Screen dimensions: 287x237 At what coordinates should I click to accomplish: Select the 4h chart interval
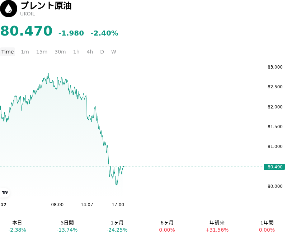tap(90, 52)
